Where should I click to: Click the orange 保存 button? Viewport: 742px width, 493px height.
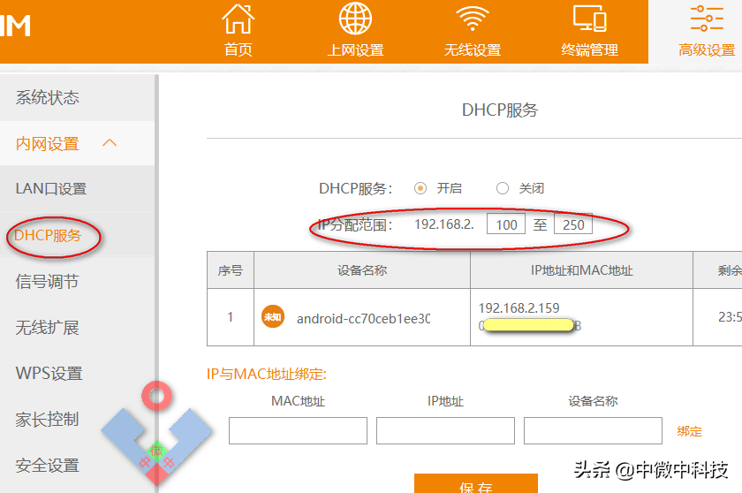[476, 483]
